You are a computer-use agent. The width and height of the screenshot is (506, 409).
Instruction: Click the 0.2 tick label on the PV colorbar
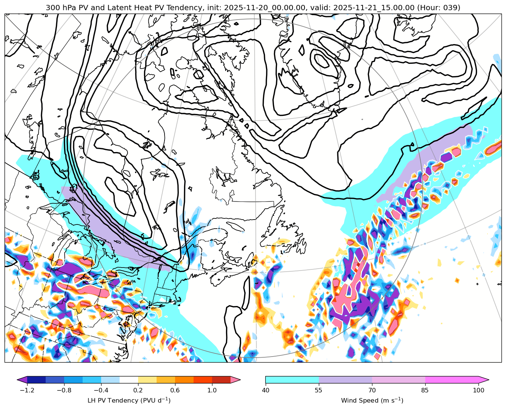[x=138, y=390]
